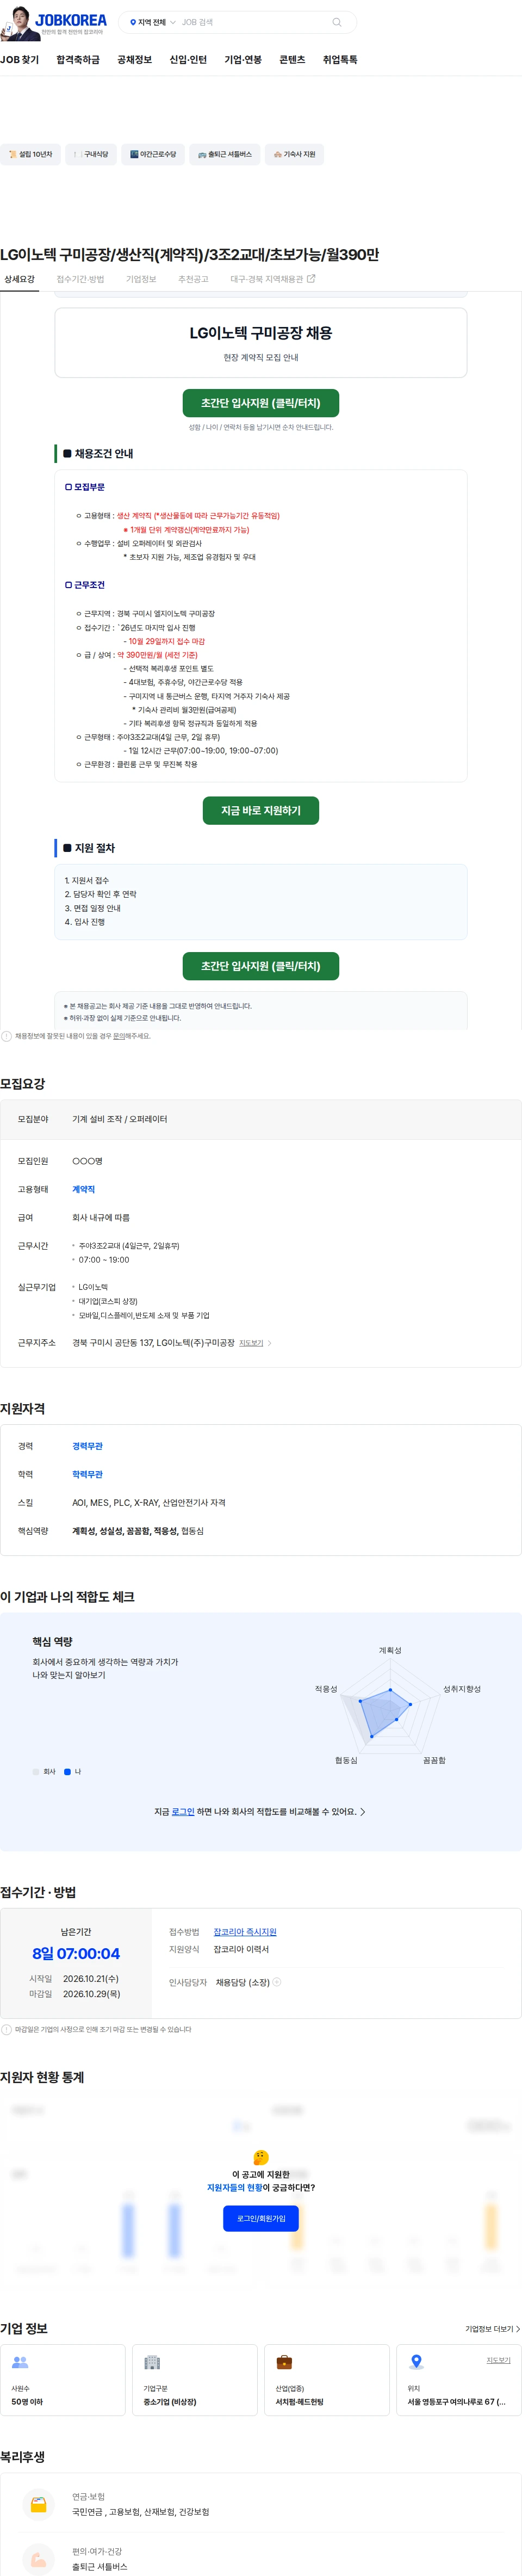Image resolution: width=522 pixels, height=2576 pixels.
Task: Click the 8일 07:00:04 remaining time
Action: [76, 1953]
